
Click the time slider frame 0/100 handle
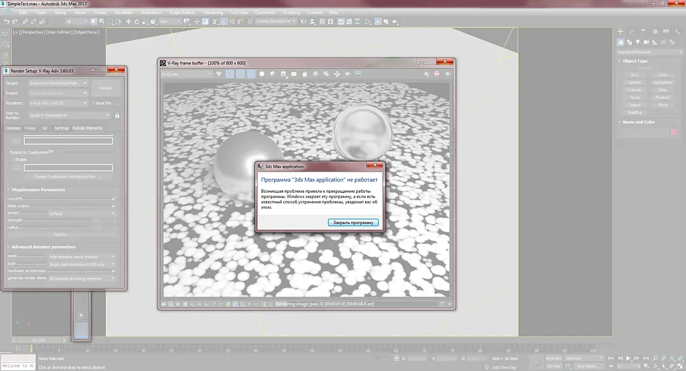(38, 340)
